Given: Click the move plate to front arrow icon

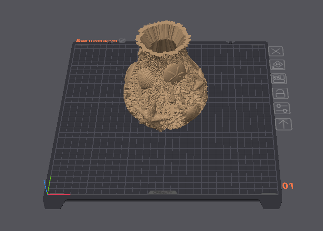Looking at the screenshot, I should (283, 124).
